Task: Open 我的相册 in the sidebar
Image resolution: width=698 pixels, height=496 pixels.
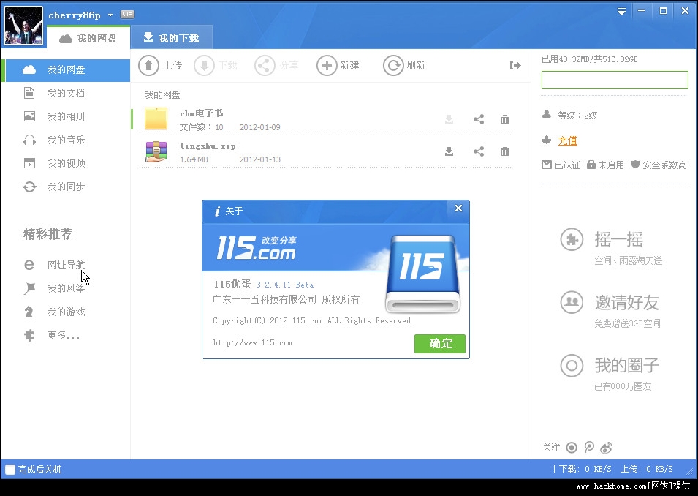Action: [65, 117]
